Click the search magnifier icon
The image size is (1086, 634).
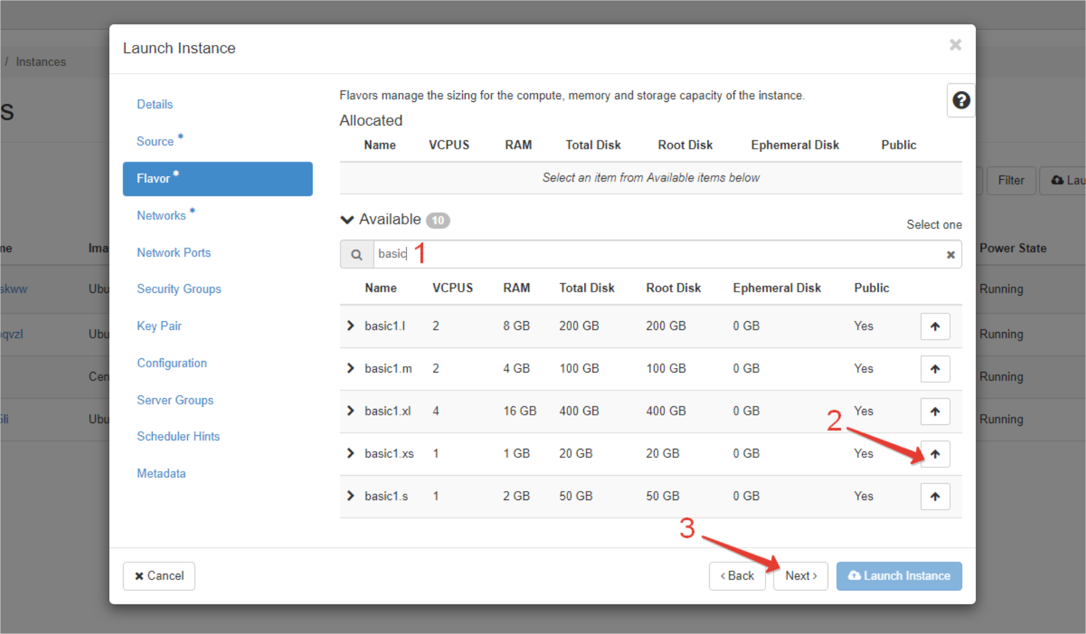tap(356, 254)
